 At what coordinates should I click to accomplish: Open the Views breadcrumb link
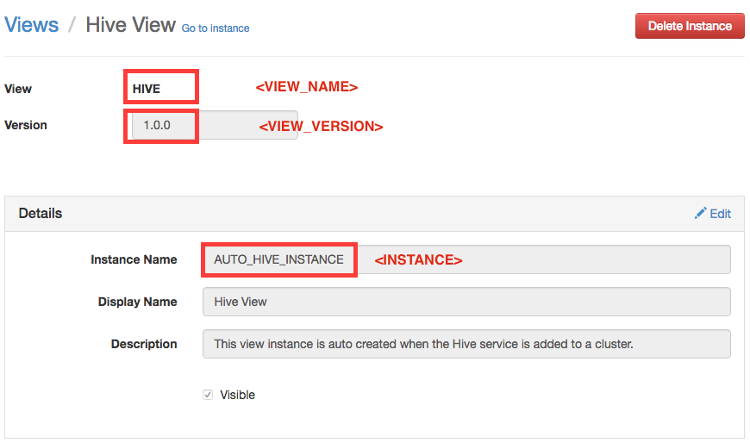point(32,25)
